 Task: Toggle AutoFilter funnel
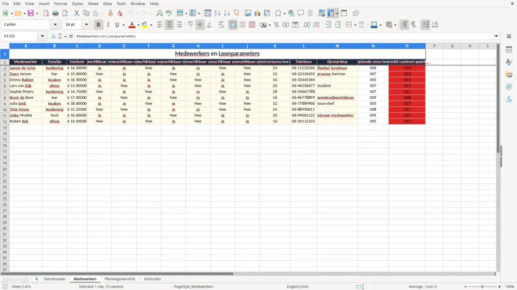(x=236, y=13)
